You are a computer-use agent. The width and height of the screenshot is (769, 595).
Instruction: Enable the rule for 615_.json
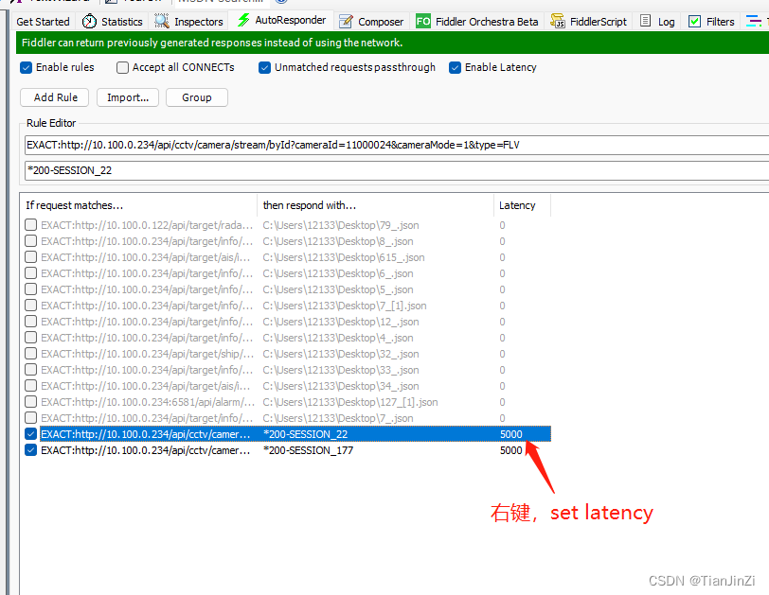tap(30, 257)
